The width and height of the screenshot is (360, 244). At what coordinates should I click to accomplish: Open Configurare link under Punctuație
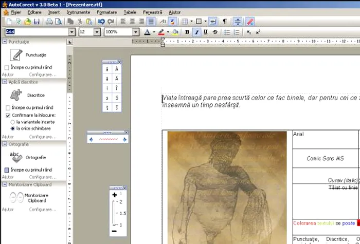43,75
